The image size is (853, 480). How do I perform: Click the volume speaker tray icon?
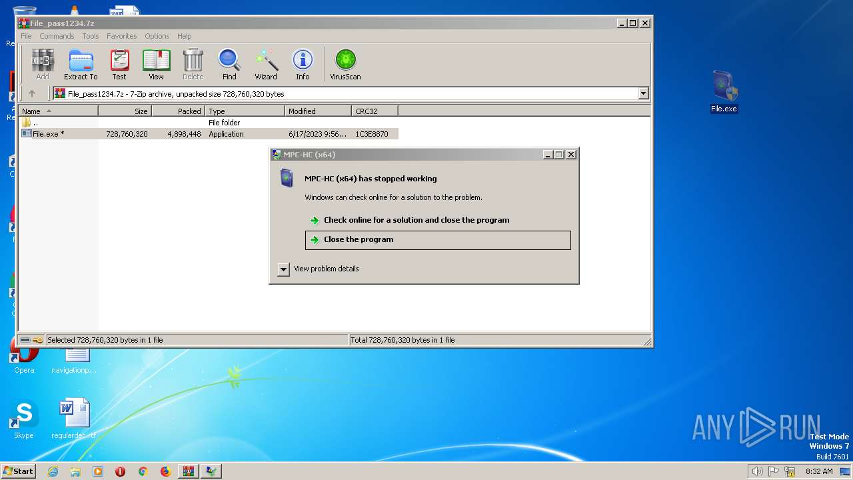pyautogui.click(x=757, y=471)
